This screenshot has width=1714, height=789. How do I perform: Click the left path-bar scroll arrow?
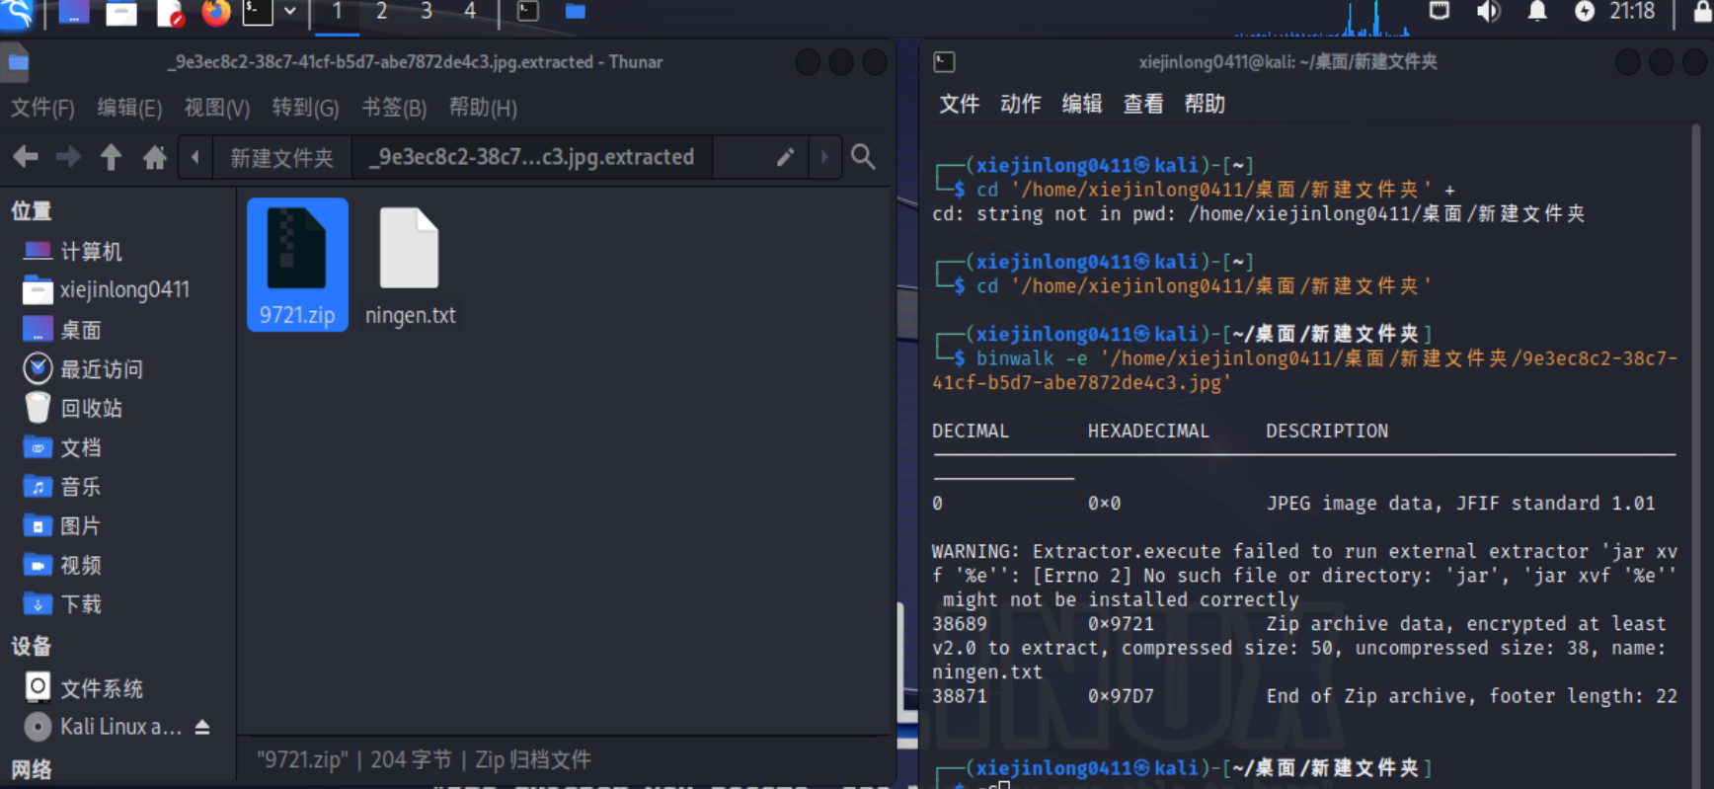pyautogui.click(x=195, y=157)
